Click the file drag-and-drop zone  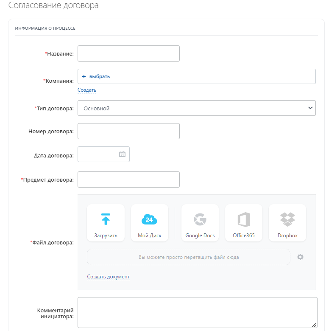tap(189, 257)
